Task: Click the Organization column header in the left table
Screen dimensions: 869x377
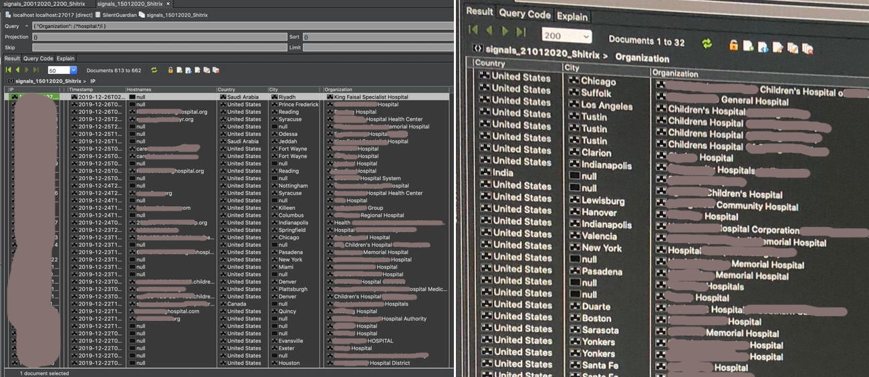Action: point(340,89)
